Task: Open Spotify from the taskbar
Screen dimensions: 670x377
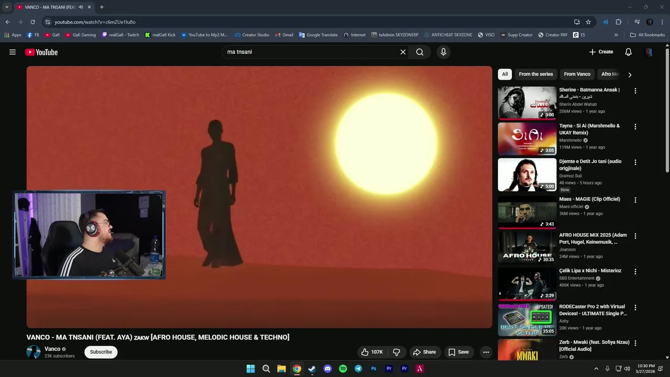Action: click(343, 369)
